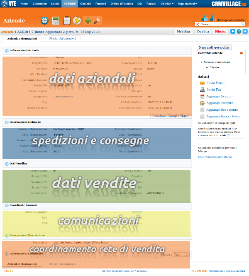
Task: Click the fax machine icon beside Invia Fax
Action: click(x=203, y=90)
